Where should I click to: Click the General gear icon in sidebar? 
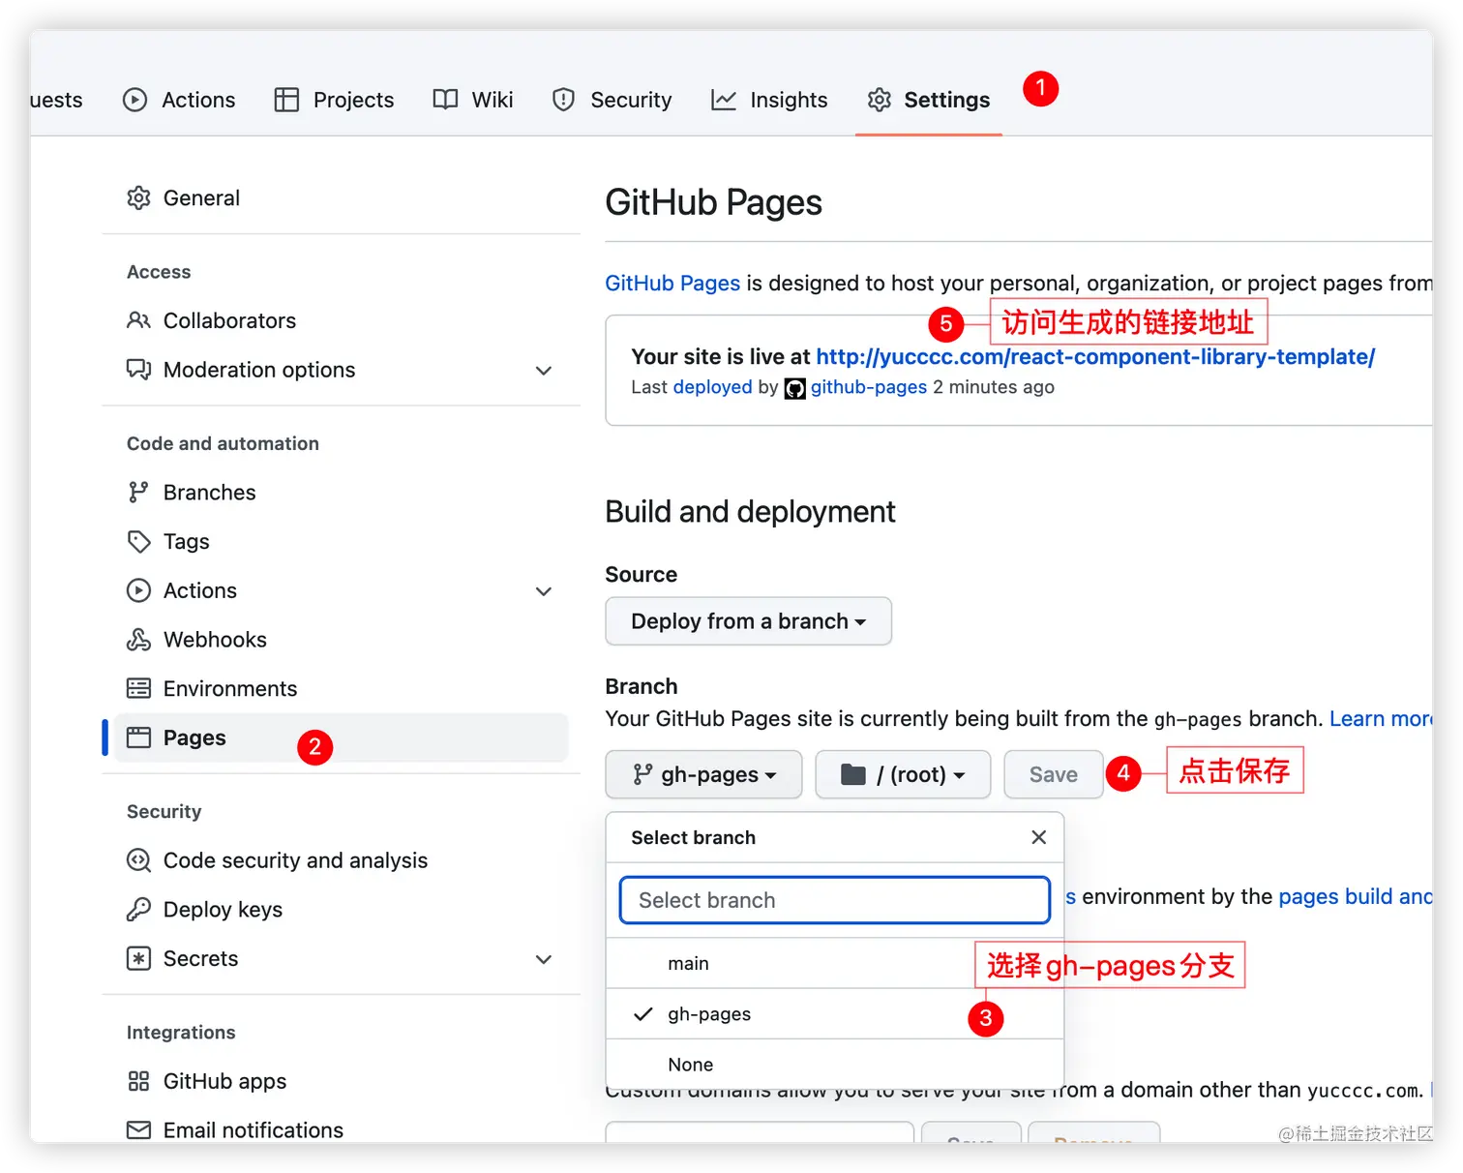click(139, 198)
